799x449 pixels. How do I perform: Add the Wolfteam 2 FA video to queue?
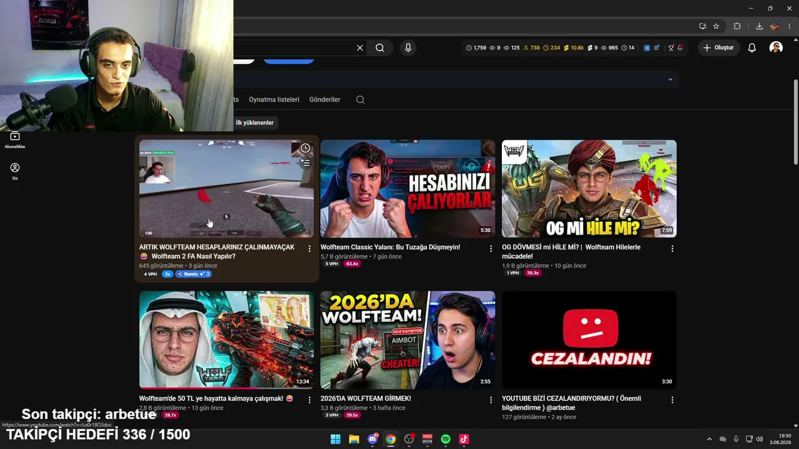305,163
